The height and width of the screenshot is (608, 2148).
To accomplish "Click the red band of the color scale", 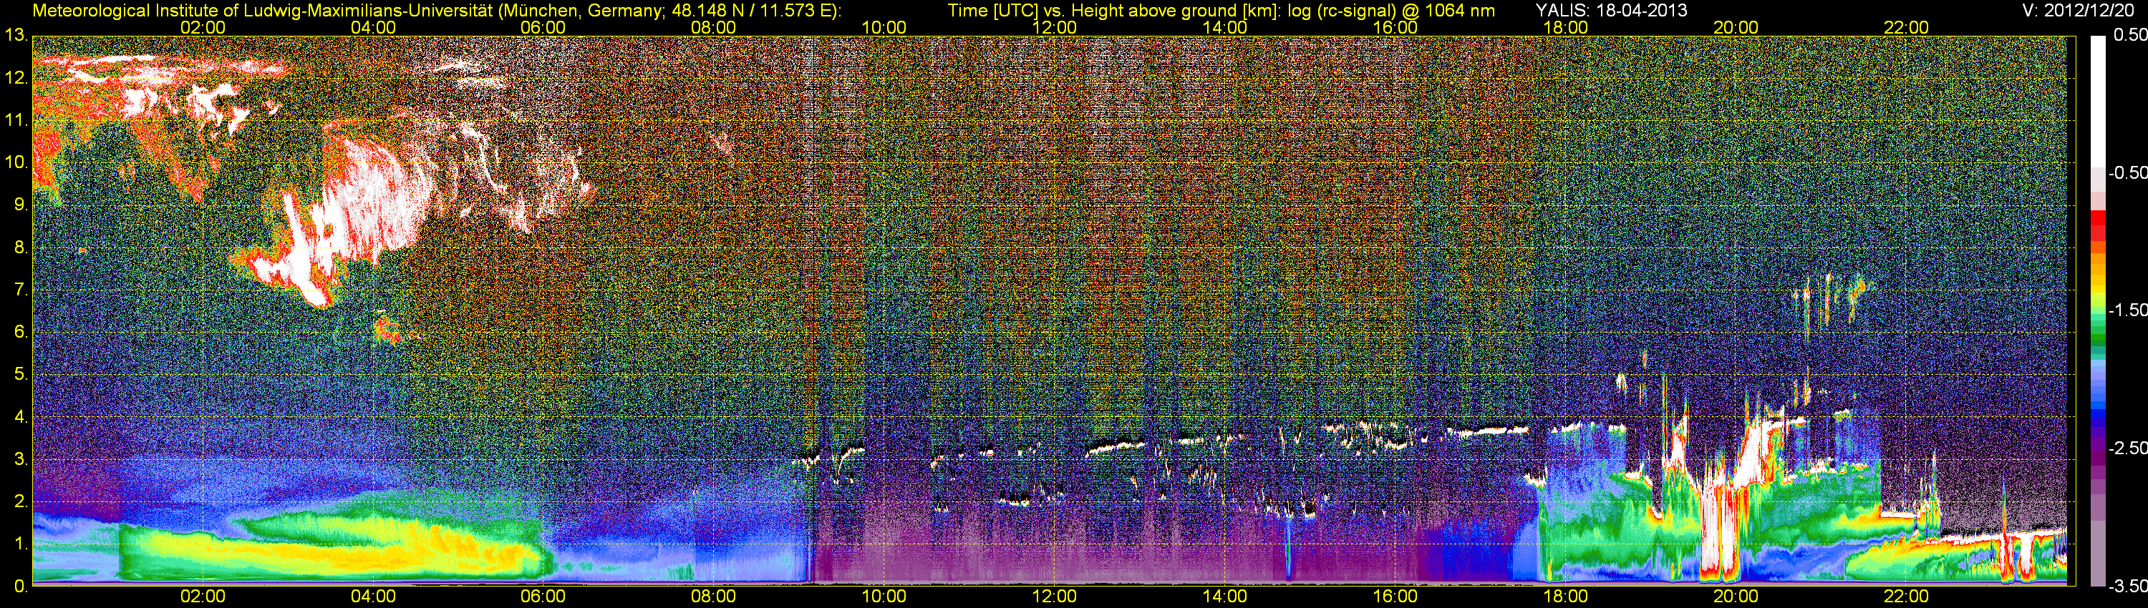I will (2098, 225).
